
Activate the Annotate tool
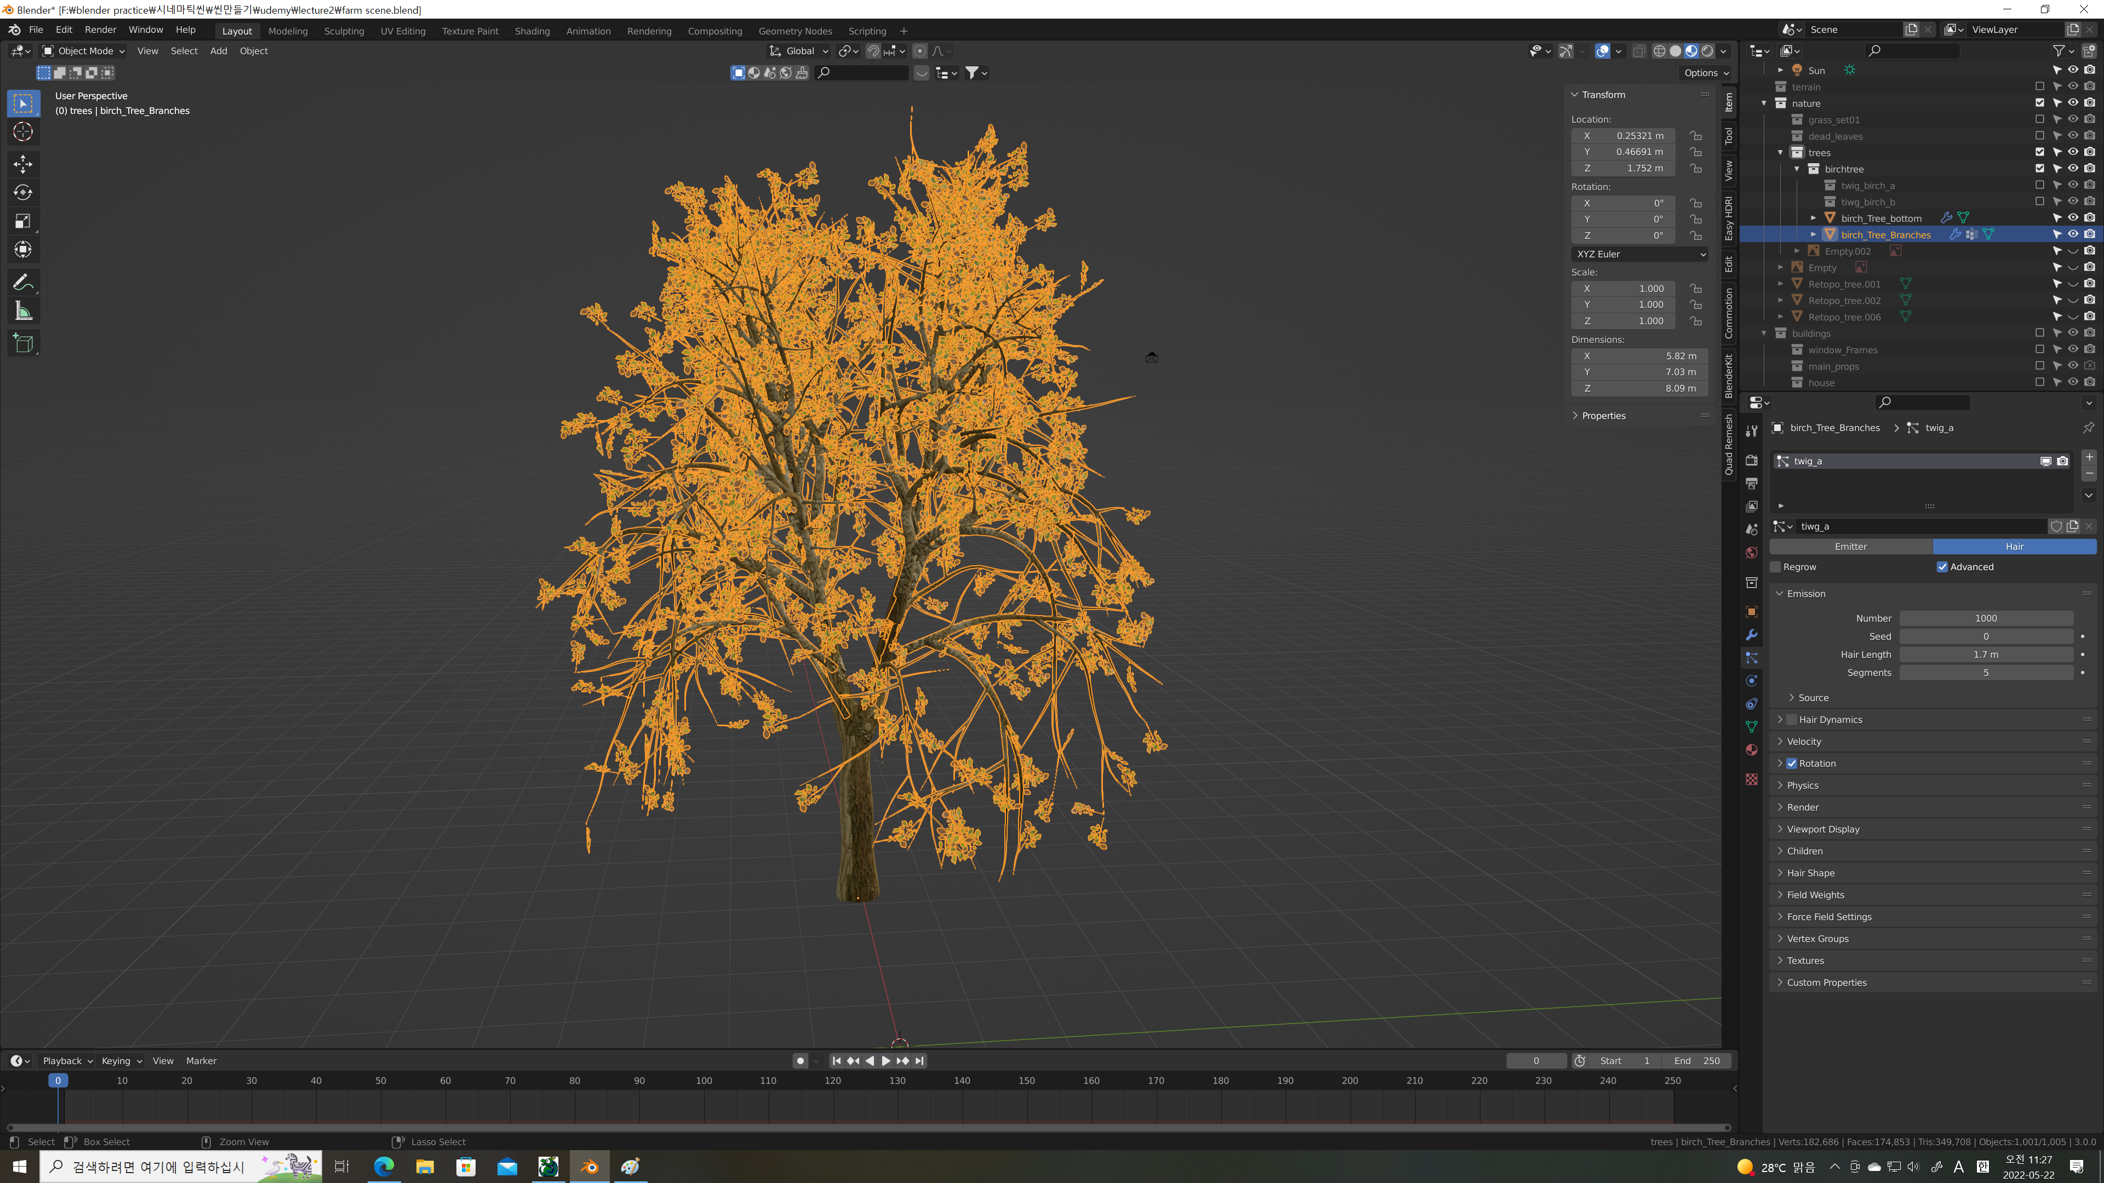pos(23,283)
